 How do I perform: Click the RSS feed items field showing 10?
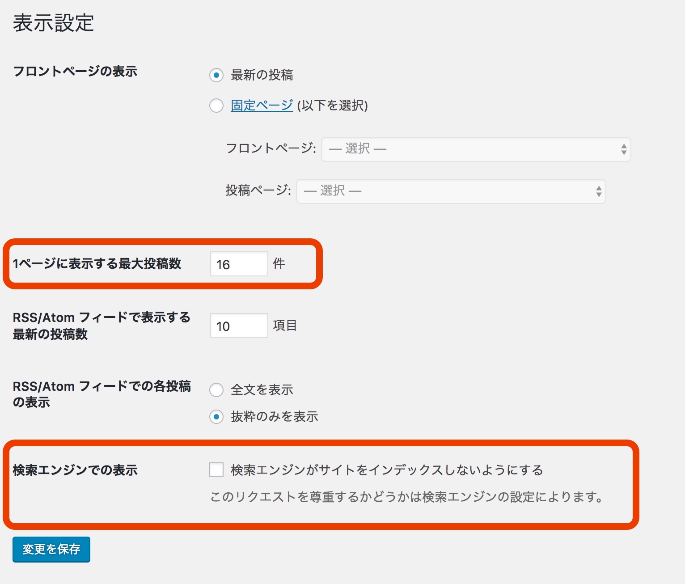click(x=239, y=326)
